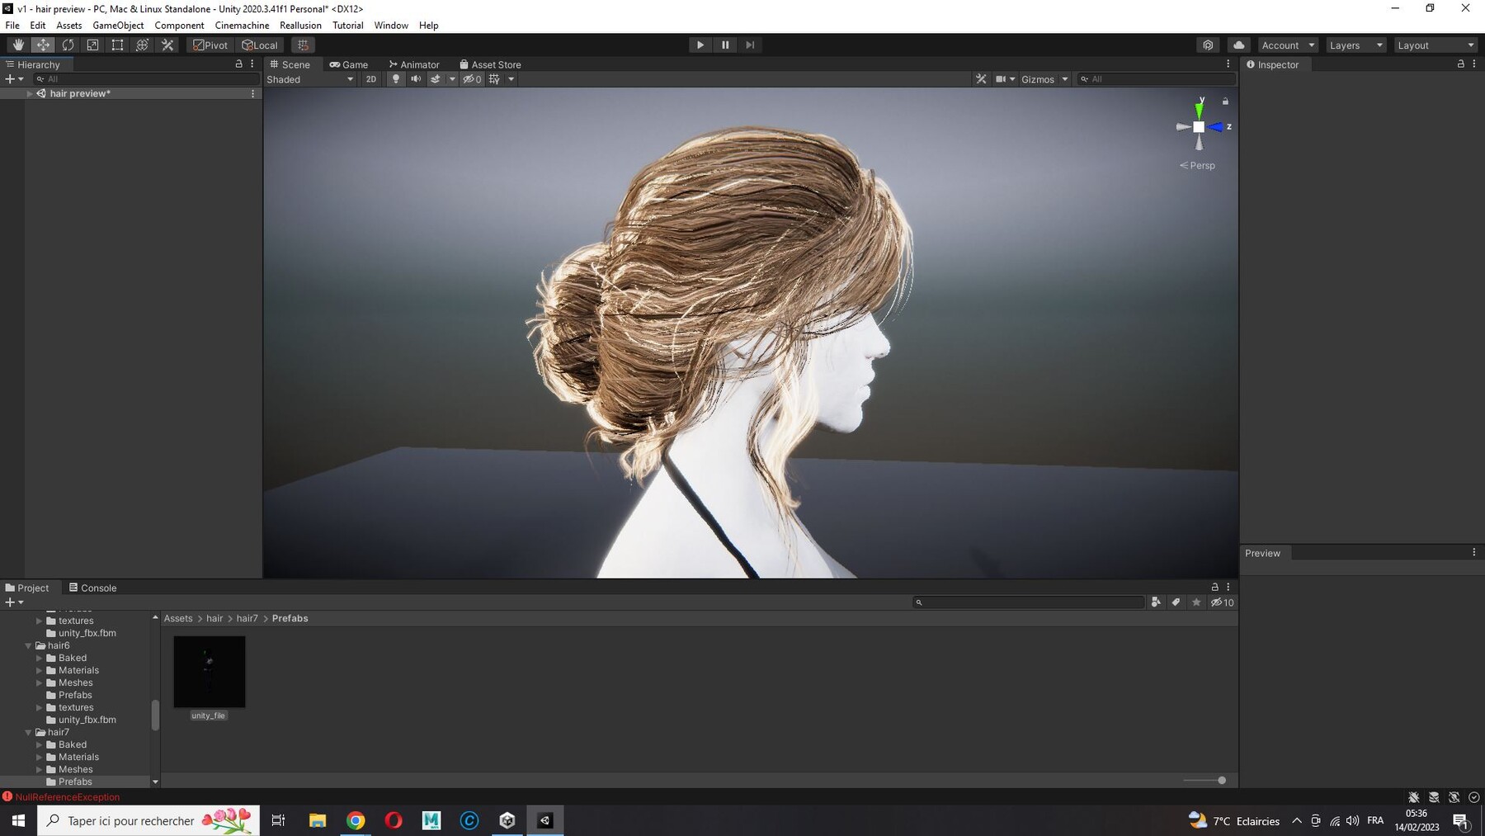Viewport: 1485px width, 836px height.
Task: Open hair preview scene options menu
Action: click(252, 93)
